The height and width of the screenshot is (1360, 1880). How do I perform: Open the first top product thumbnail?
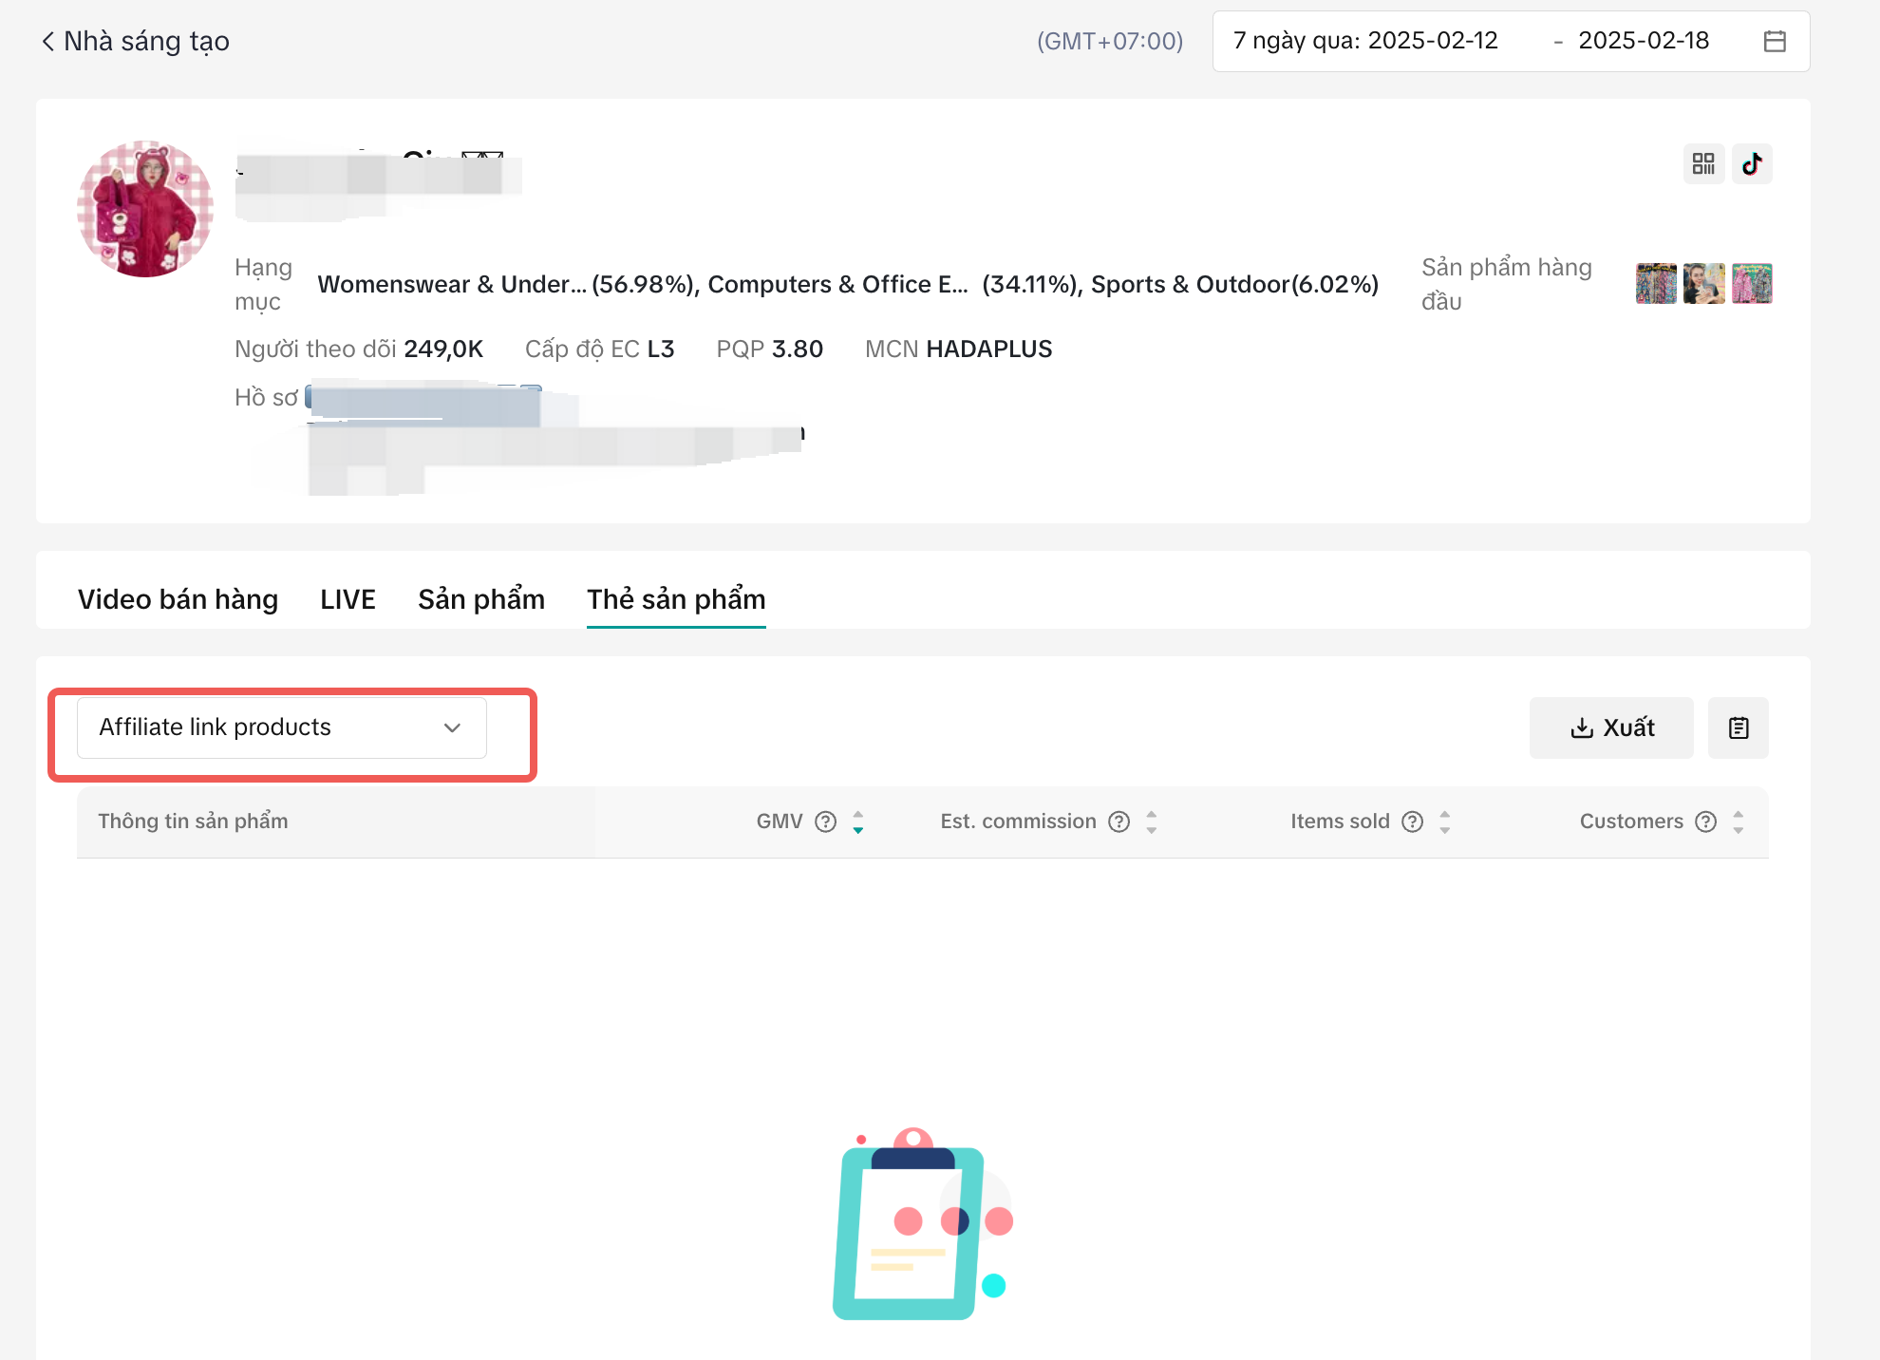click(1656, 283)
